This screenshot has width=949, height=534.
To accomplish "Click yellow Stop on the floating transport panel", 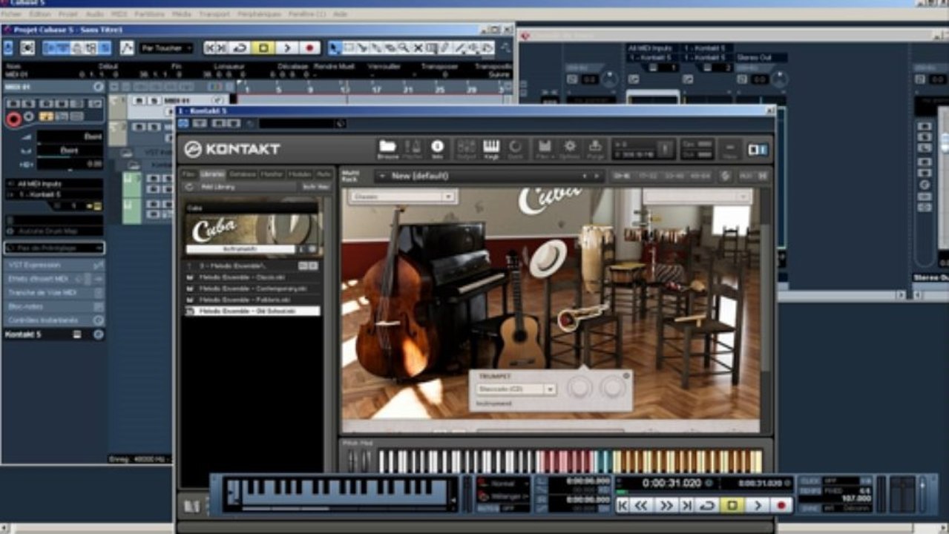I will tap(732, 505).
